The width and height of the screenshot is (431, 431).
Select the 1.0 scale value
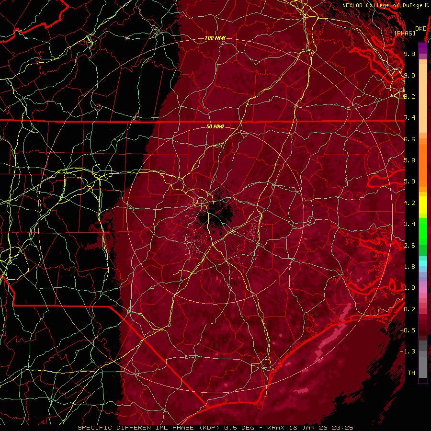tap(409, 288)
